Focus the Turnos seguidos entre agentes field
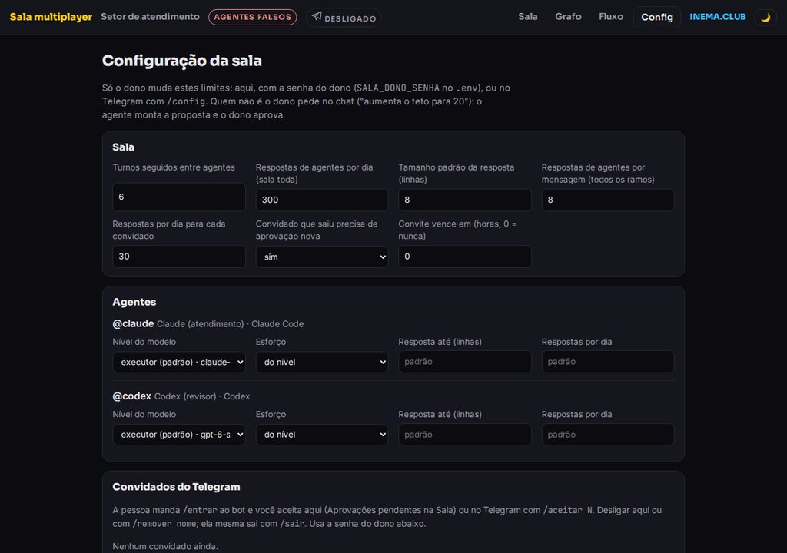787x553 pixels. tap(178, 197)
